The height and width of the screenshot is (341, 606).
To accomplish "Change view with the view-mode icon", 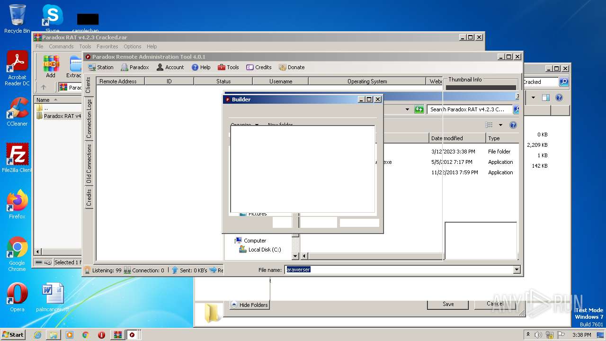I will [489, 125].
